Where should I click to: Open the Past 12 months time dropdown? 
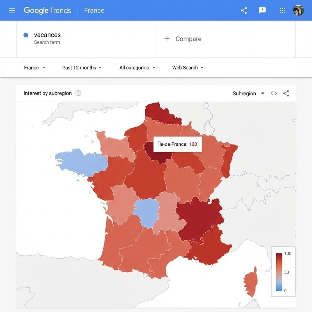(x=82, y=68)
